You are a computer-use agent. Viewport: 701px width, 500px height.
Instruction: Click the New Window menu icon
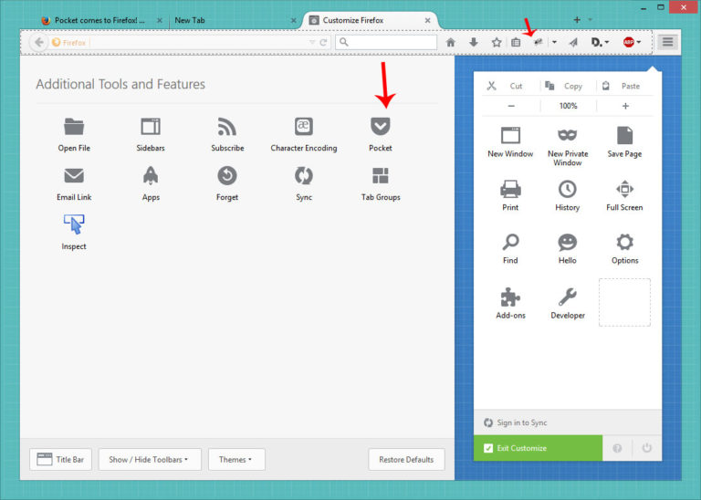point(510,135)
